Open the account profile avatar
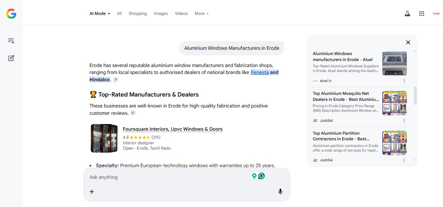 tap(436, 14)
